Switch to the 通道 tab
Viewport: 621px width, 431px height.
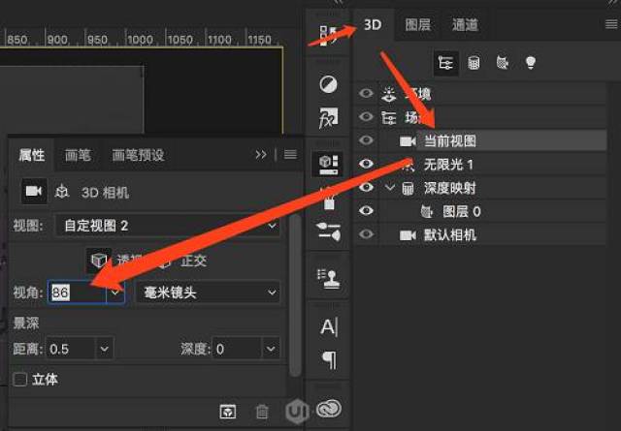[465, 25]
